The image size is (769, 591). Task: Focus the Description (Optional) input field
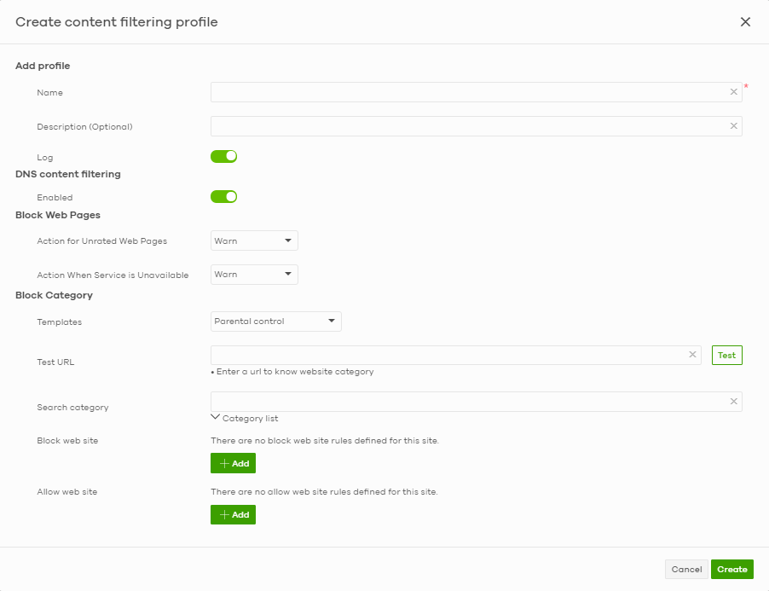470,126
